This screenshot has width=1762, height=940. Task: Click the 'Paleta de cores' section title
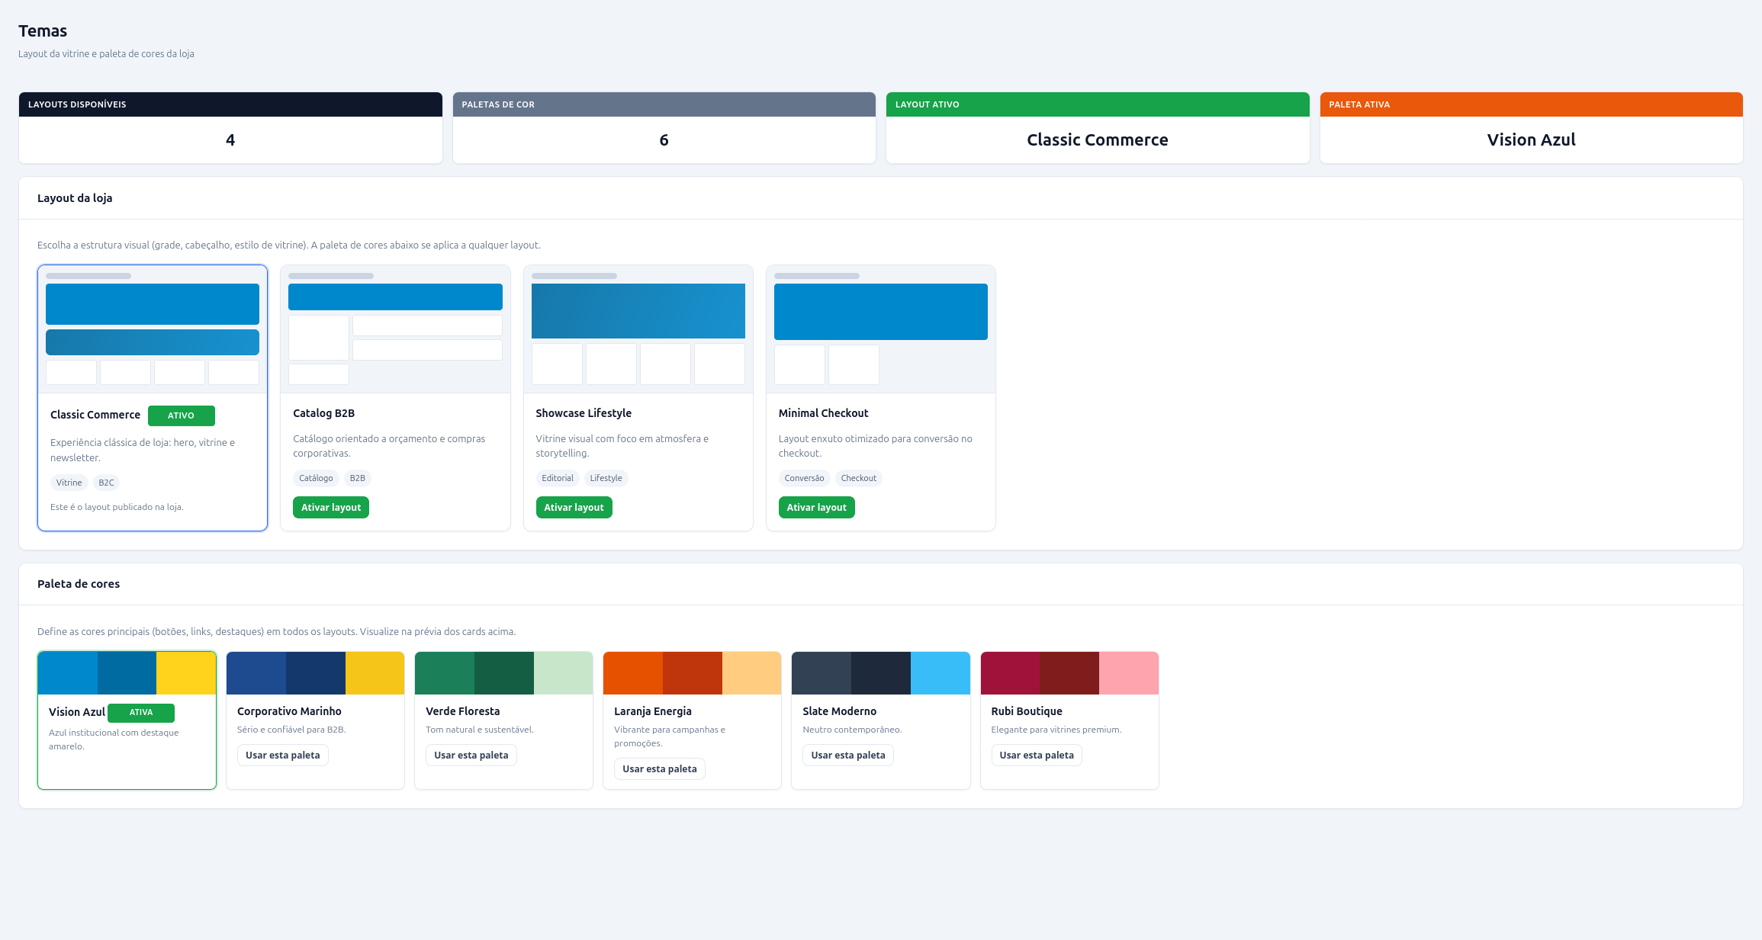(79, 584)
